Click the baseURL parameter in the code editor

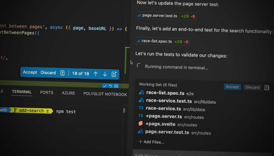pos(97,28)
